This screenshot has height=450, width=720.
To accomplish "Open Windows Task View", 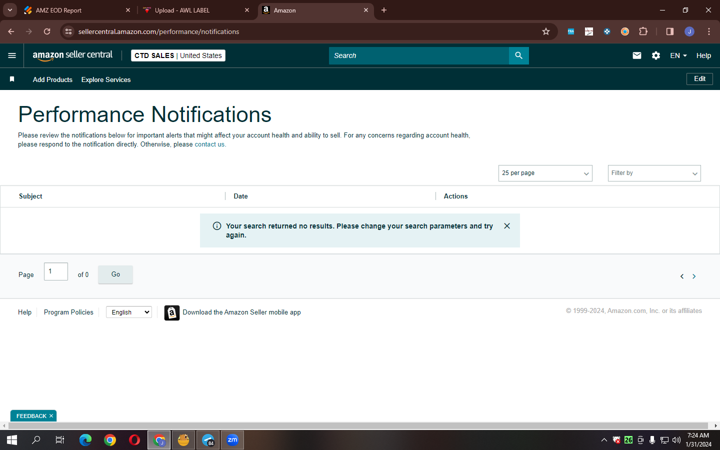I will [x=59, y=440].
